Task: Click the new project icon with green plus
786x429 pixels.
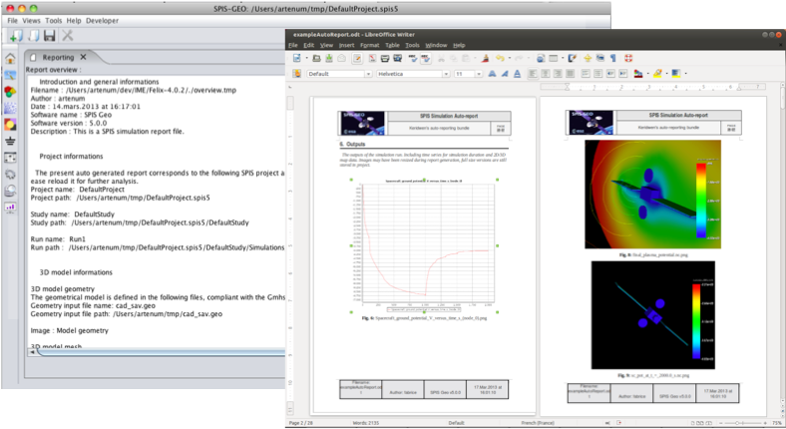Action: point(14,36)
